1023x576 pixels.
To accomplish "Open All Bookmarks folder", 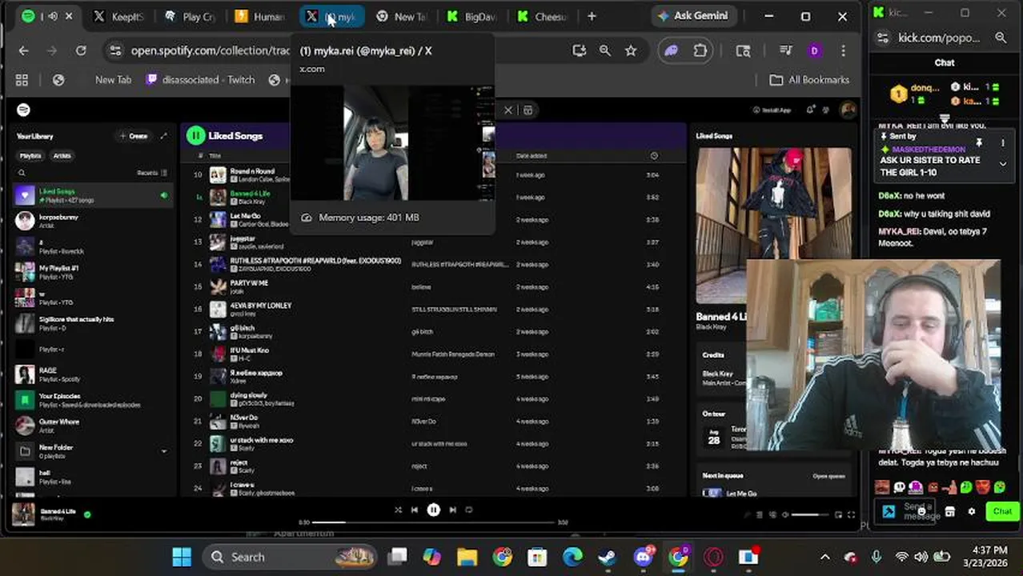I will point(808,80).
